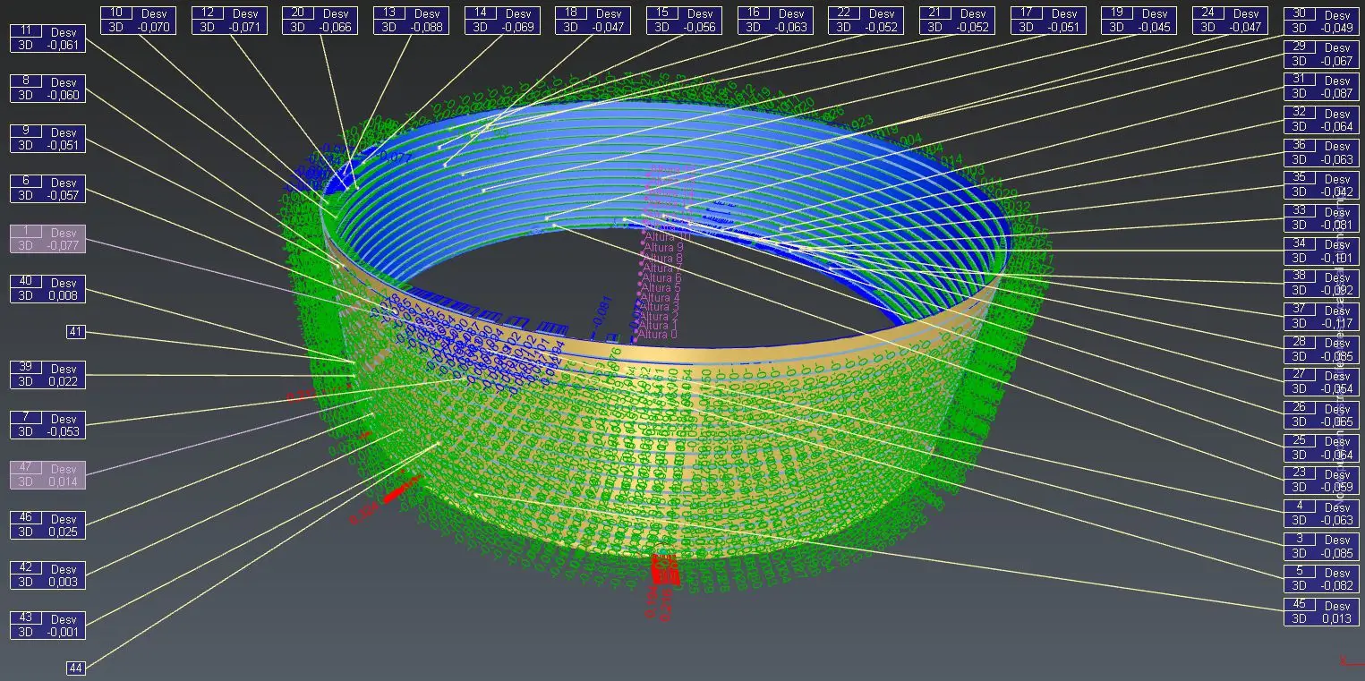Screen dimensions: 1365x681
Task: Select deviation label 43 showing -0,001
Action: [47, 625]
